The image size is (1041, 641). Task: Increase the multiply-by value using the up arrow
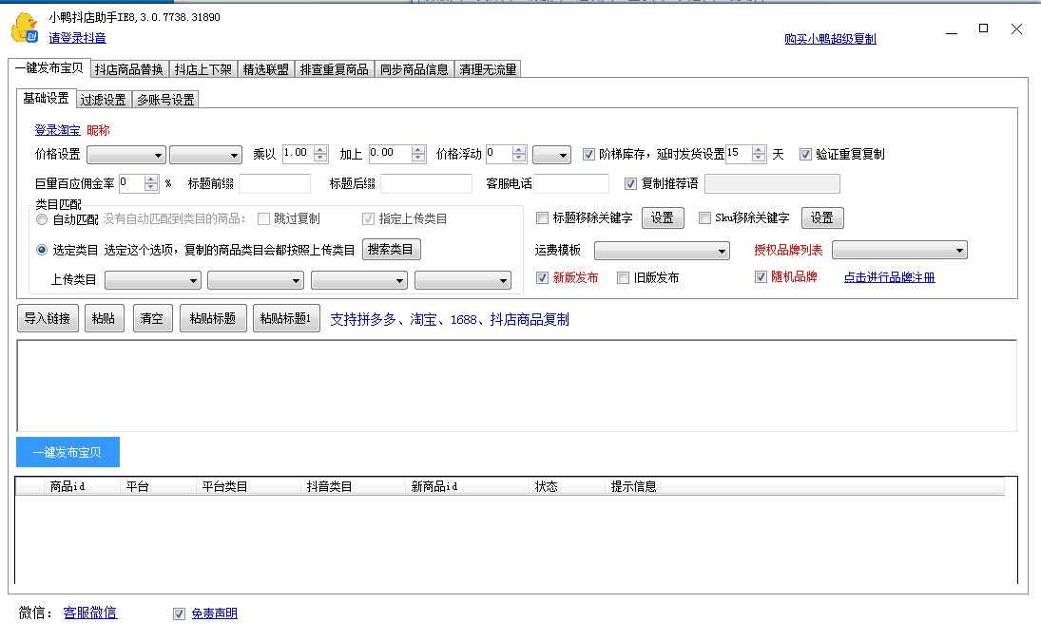(x=320, y=149)
